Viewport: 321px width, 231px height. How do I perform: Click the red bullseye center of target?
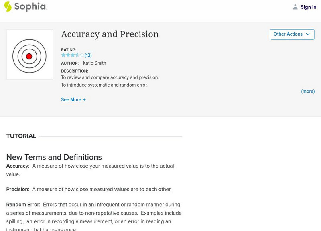tap(29, 57)
